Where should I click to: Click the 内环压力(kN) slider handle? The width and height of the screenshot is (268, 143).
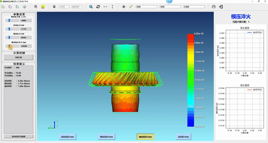point(9,29)
